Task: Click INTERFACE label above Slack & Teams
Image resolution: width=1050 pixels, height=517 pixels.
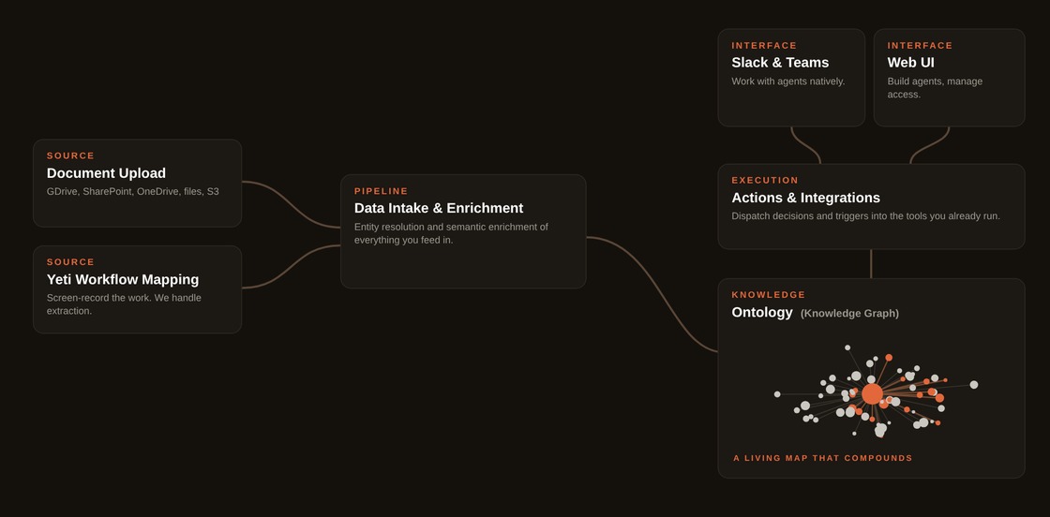Action: [x=764, y=46]
